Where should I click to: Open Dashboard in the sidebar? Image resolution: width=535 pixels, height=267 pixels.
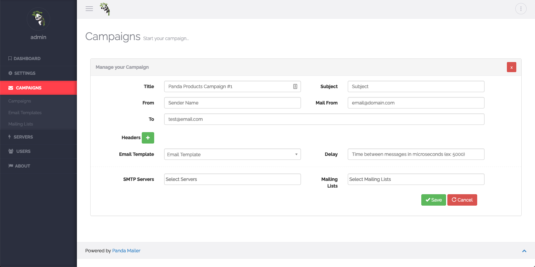pos(27,58)
